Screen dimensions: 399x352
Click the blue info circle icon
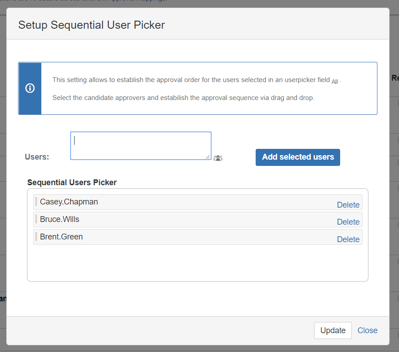(30, 88)
